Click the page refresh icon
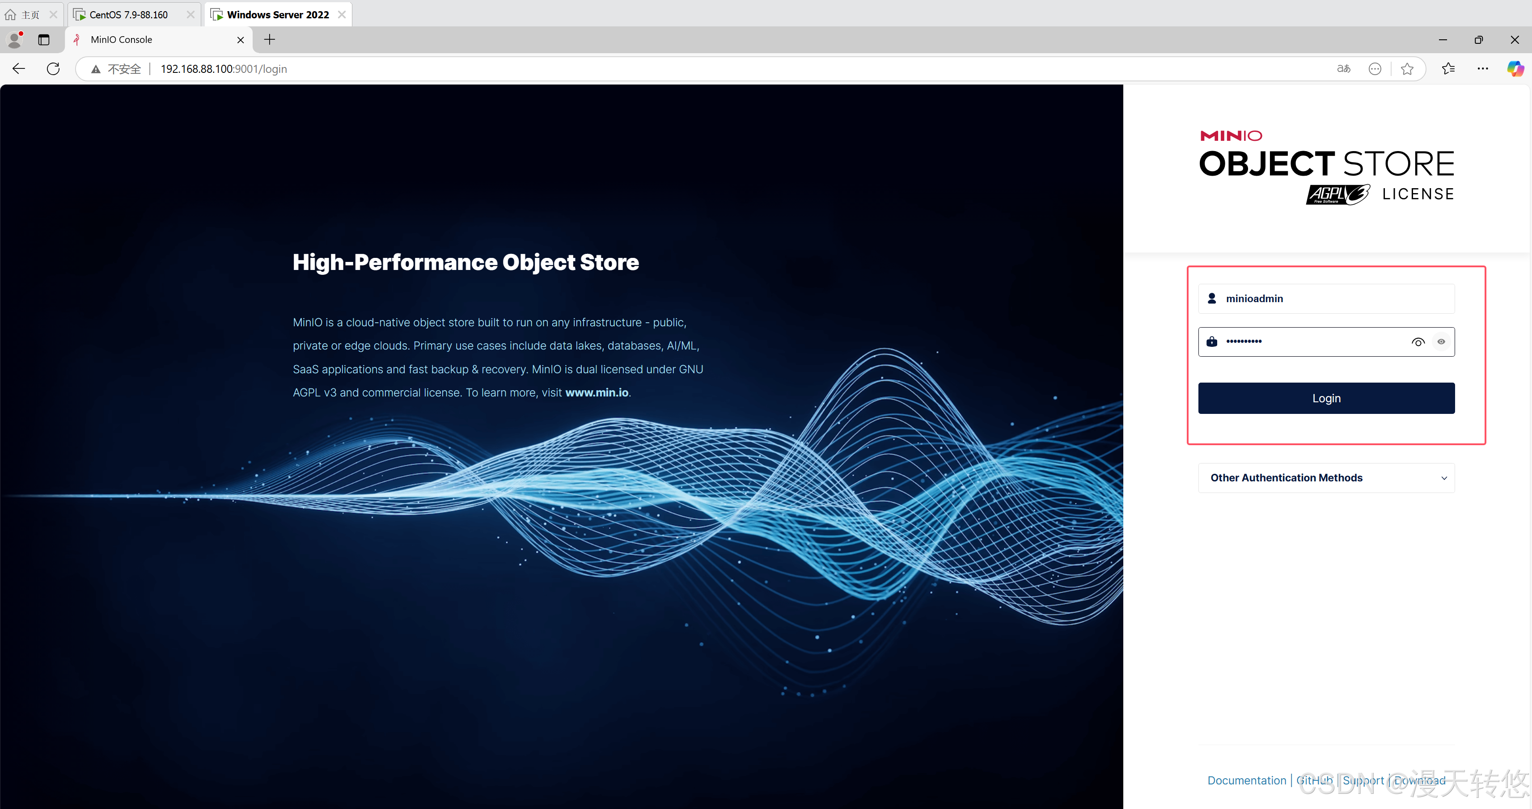This screenshot has height=809, width=1532. pyautogui.click(x=53, y=69)
